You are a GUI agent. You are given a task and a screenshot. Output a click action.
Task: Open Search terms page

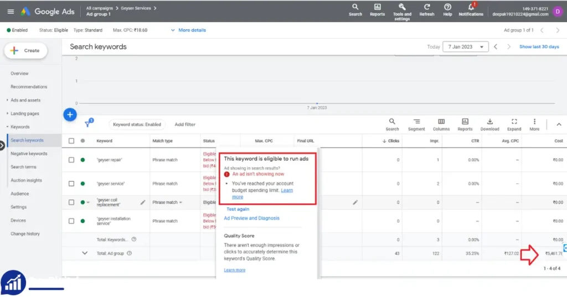point(23,167)
